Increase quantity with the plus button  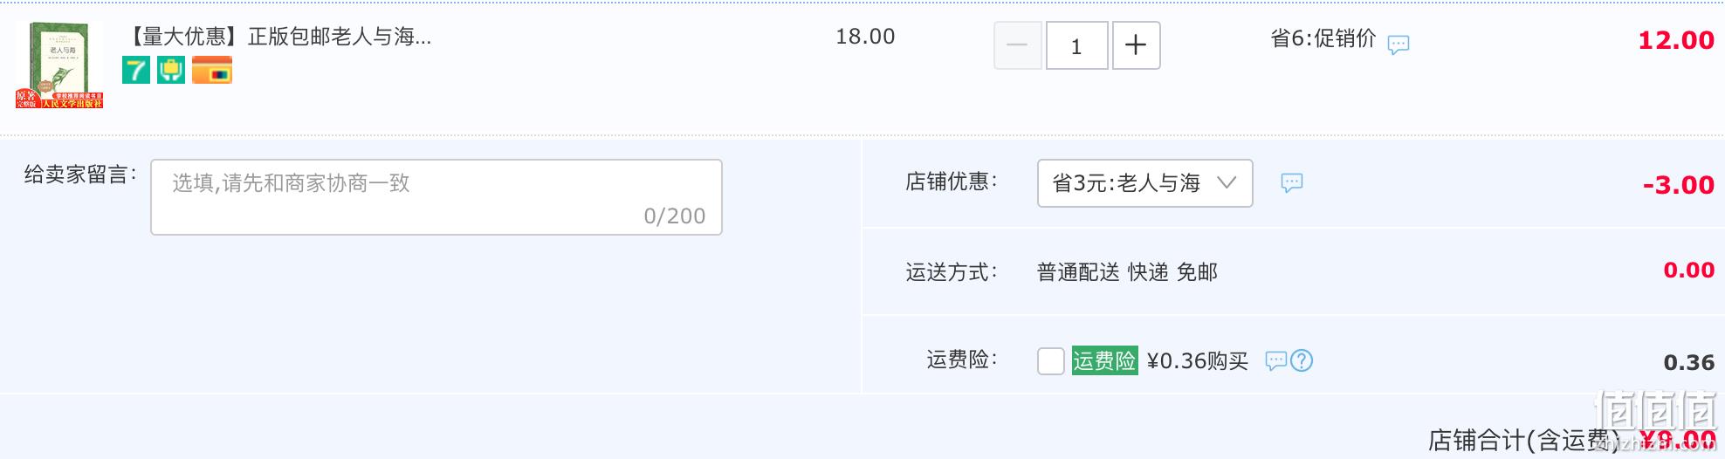pyautogui.click(x=1136, y=45)
